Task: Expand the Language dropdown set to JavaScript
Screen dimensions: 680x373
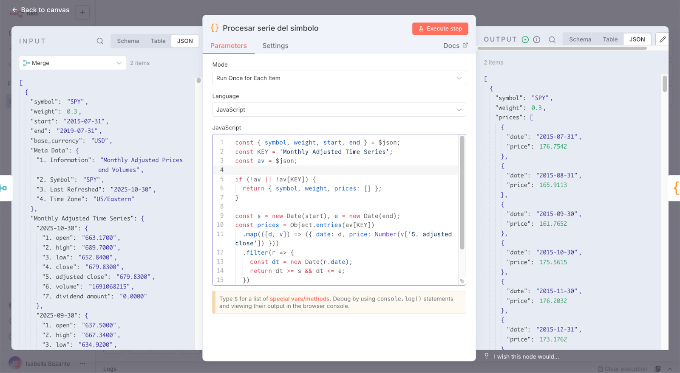Action: coord(339,109)
